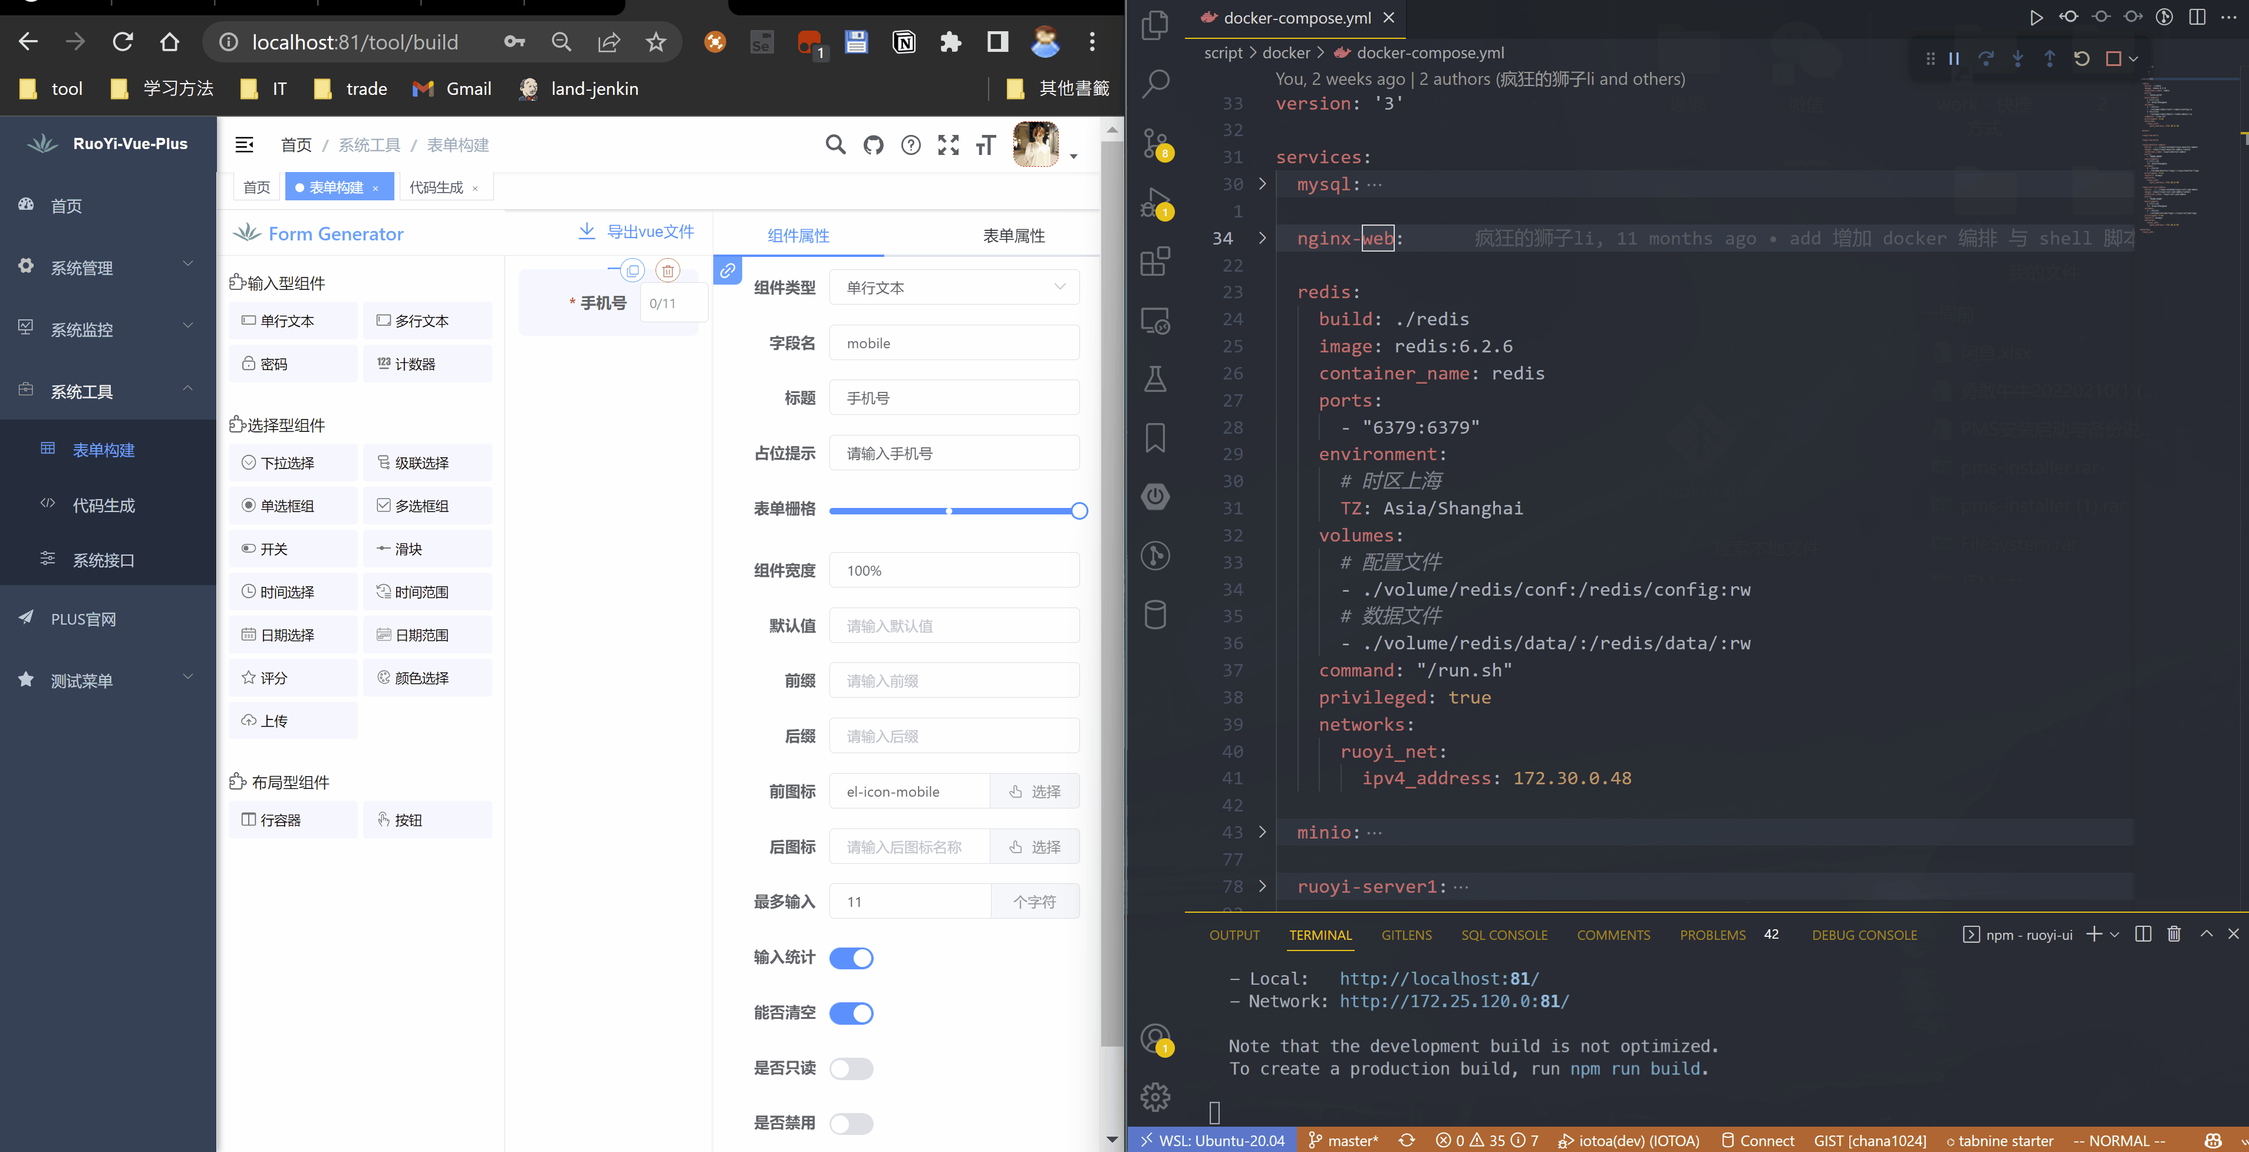The image size is (2249, 1152).
Task: Open Extensions activity icon
Action: click(1155, 261)
